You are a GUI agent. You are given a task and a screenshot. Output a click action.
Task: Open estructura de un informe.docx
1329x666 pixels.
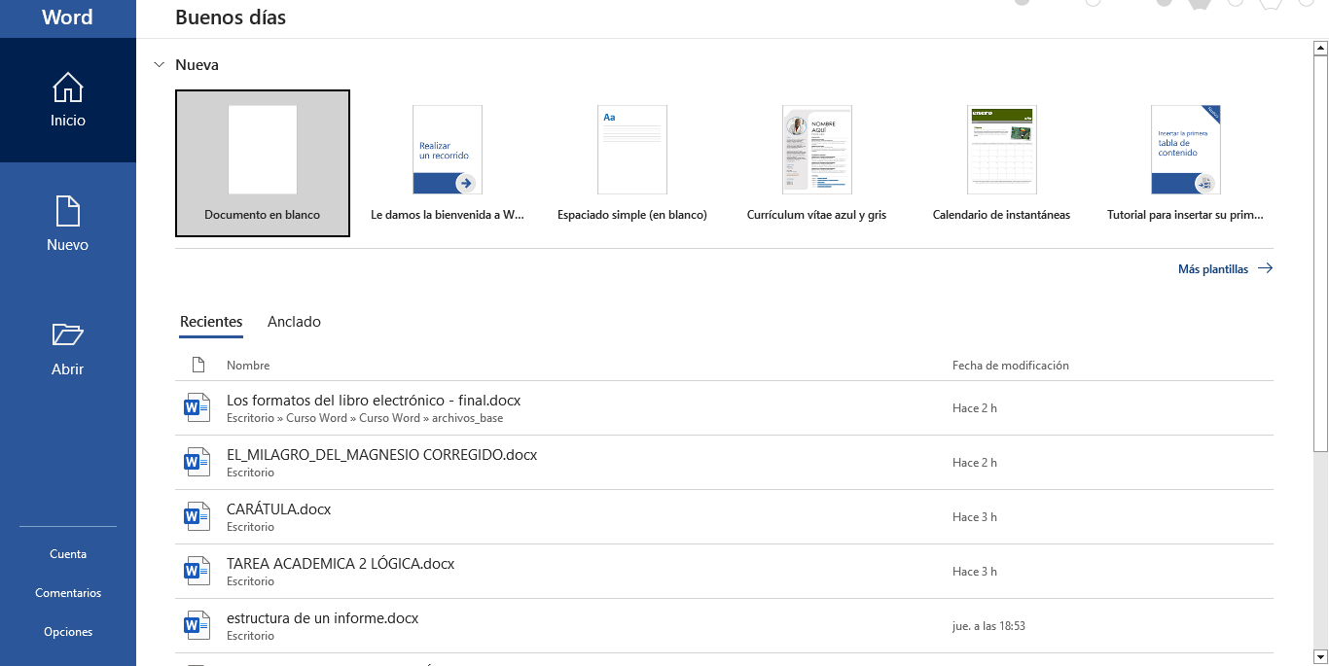point(724,626)
